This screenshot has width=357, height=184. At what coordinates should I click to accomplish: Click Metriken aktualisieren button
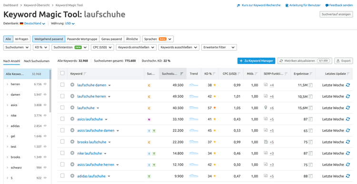pos(305,61)
